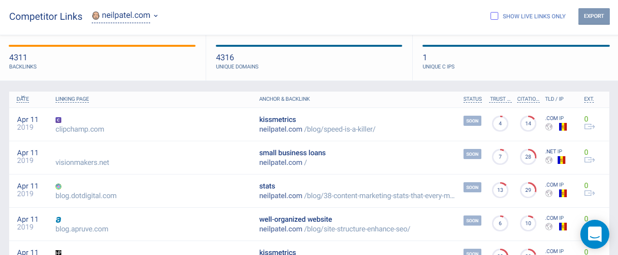618x255 pixels.
Task: Switch to the Unique C IPs tab
Action: [x=516, y=58]
